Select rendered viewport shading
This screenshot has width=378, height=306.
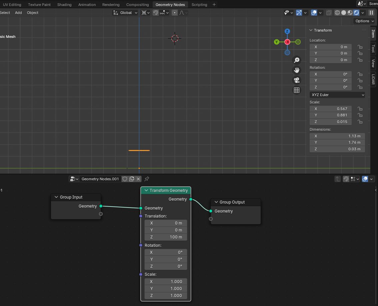(x=356, y=13)
